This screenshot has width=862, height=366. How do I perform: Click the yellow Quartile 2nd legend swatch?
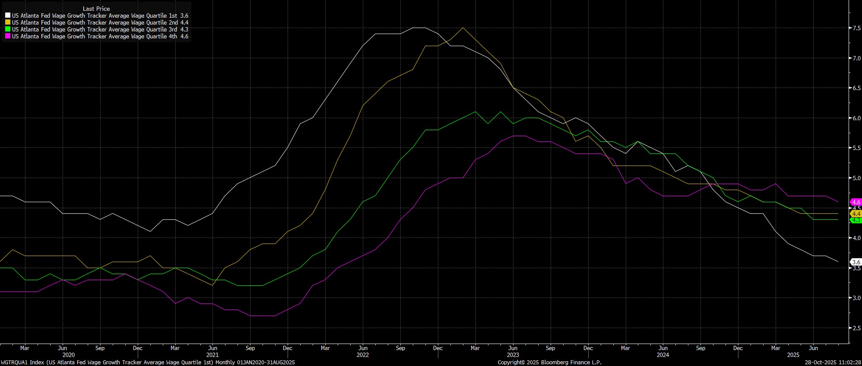(x=8, y=22)
